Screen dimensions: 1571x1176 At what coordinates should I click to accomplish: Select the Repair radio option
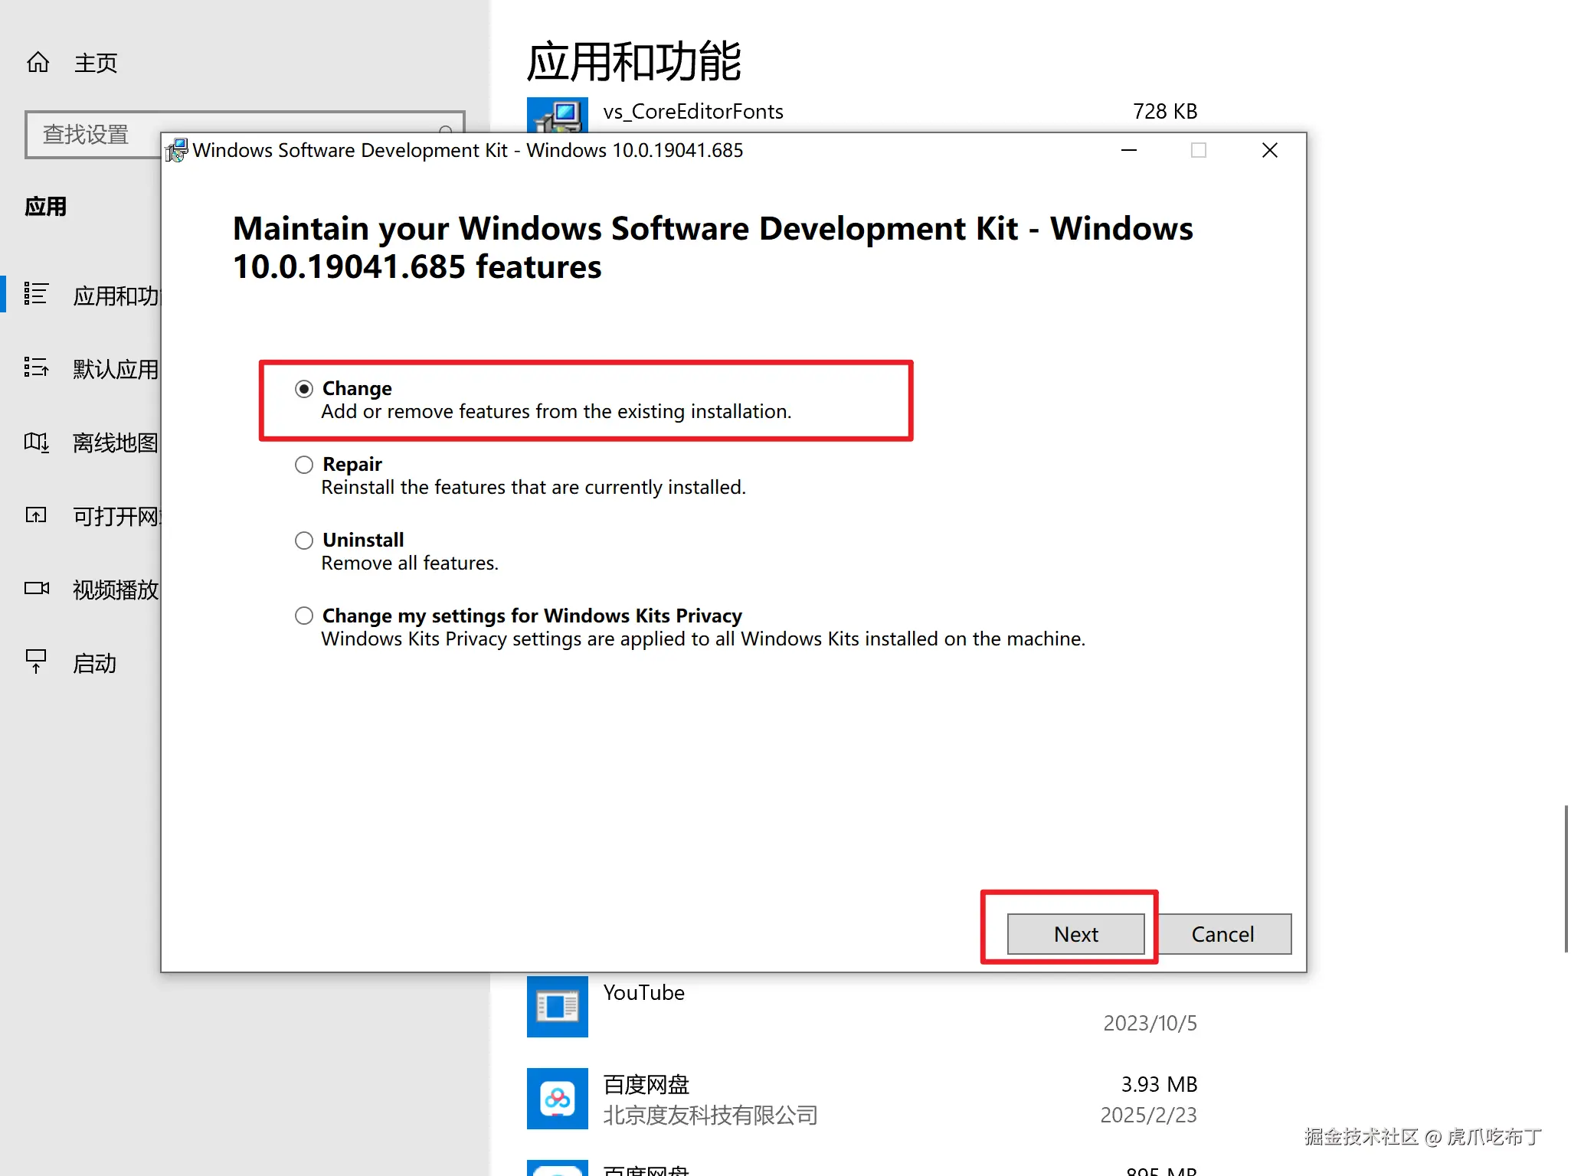click(304, 465)
